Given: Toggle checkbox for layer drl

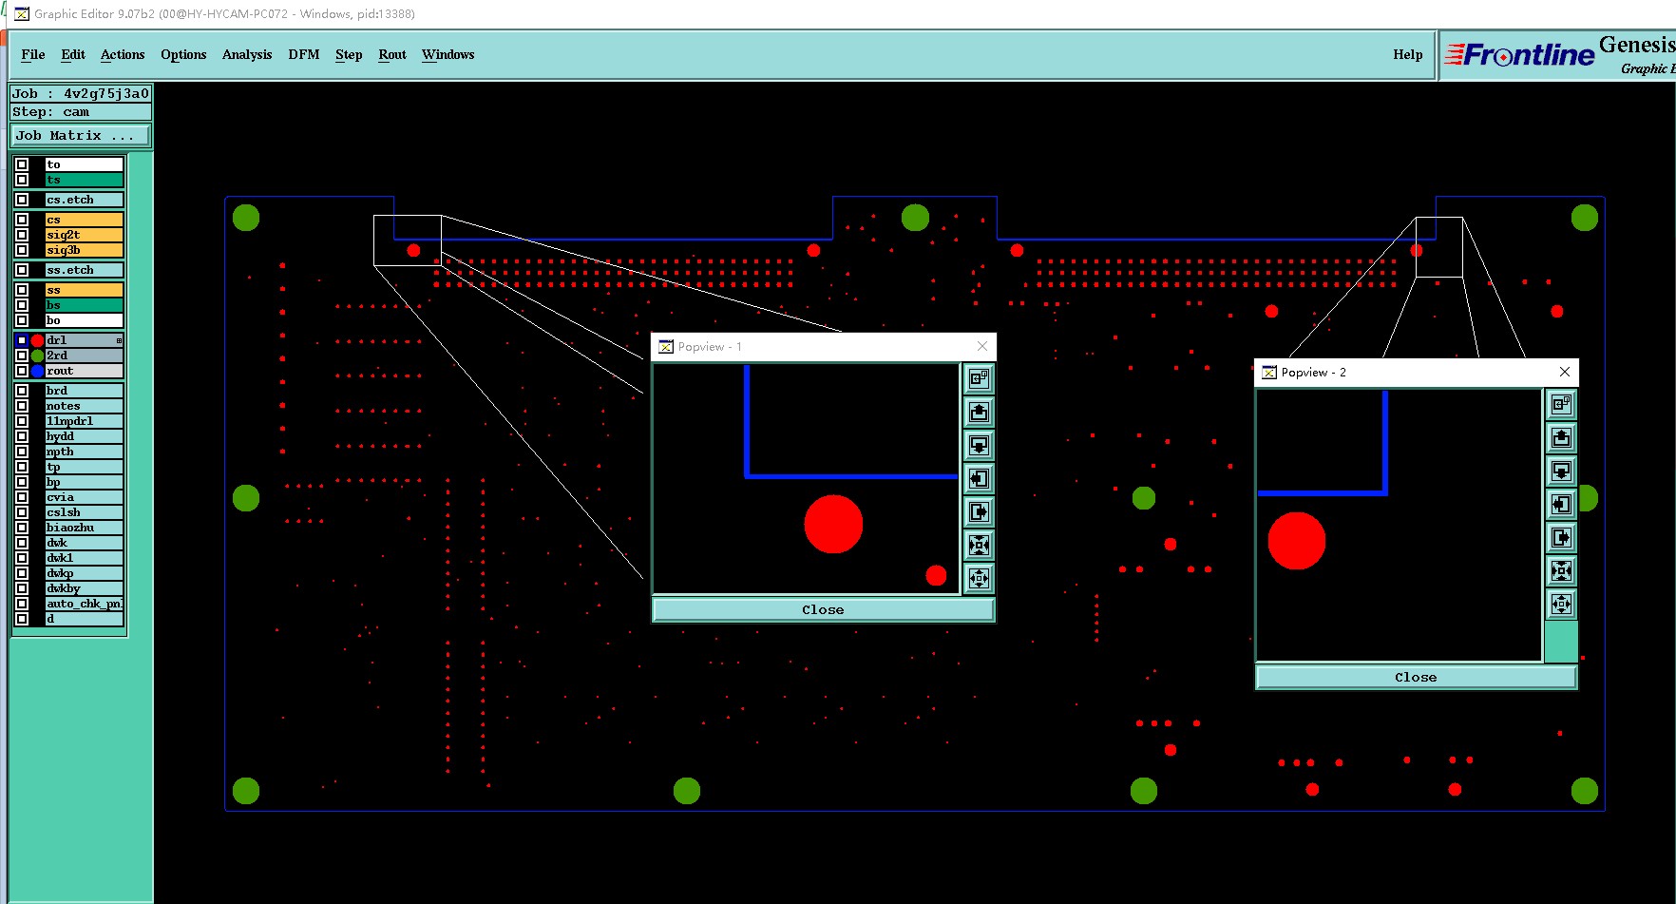Looking at the screenshot, I should [22, 340].
